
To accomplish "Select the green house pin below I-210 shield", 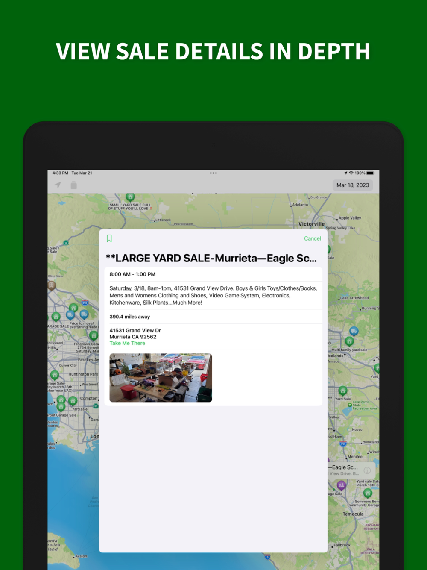I will click(73, 308).
